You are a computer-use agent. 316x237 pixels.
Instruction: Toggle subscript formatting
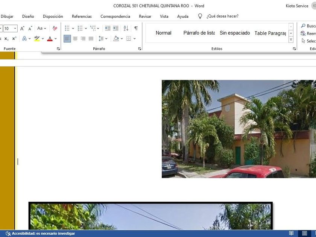click(x=6, y=38)
